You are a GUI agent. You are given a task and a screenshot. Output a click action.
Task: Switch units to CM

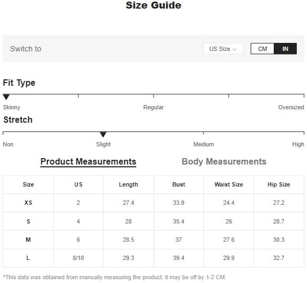point(262,49)
